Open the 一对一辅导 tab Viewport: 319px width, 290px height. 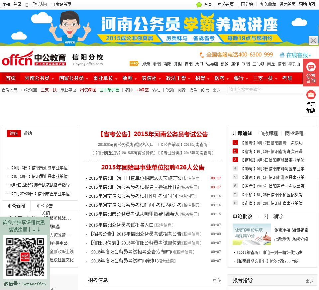pos(271,216)
